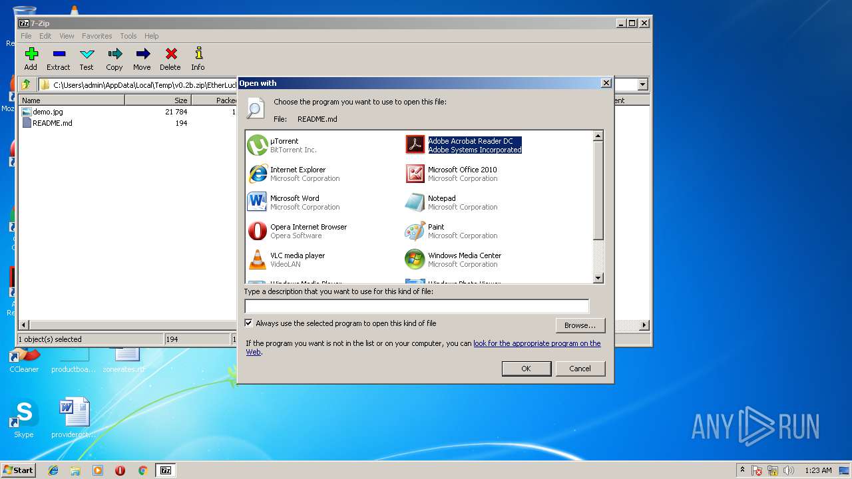Pick Opera Internet Browser program

tap(298, 231)
